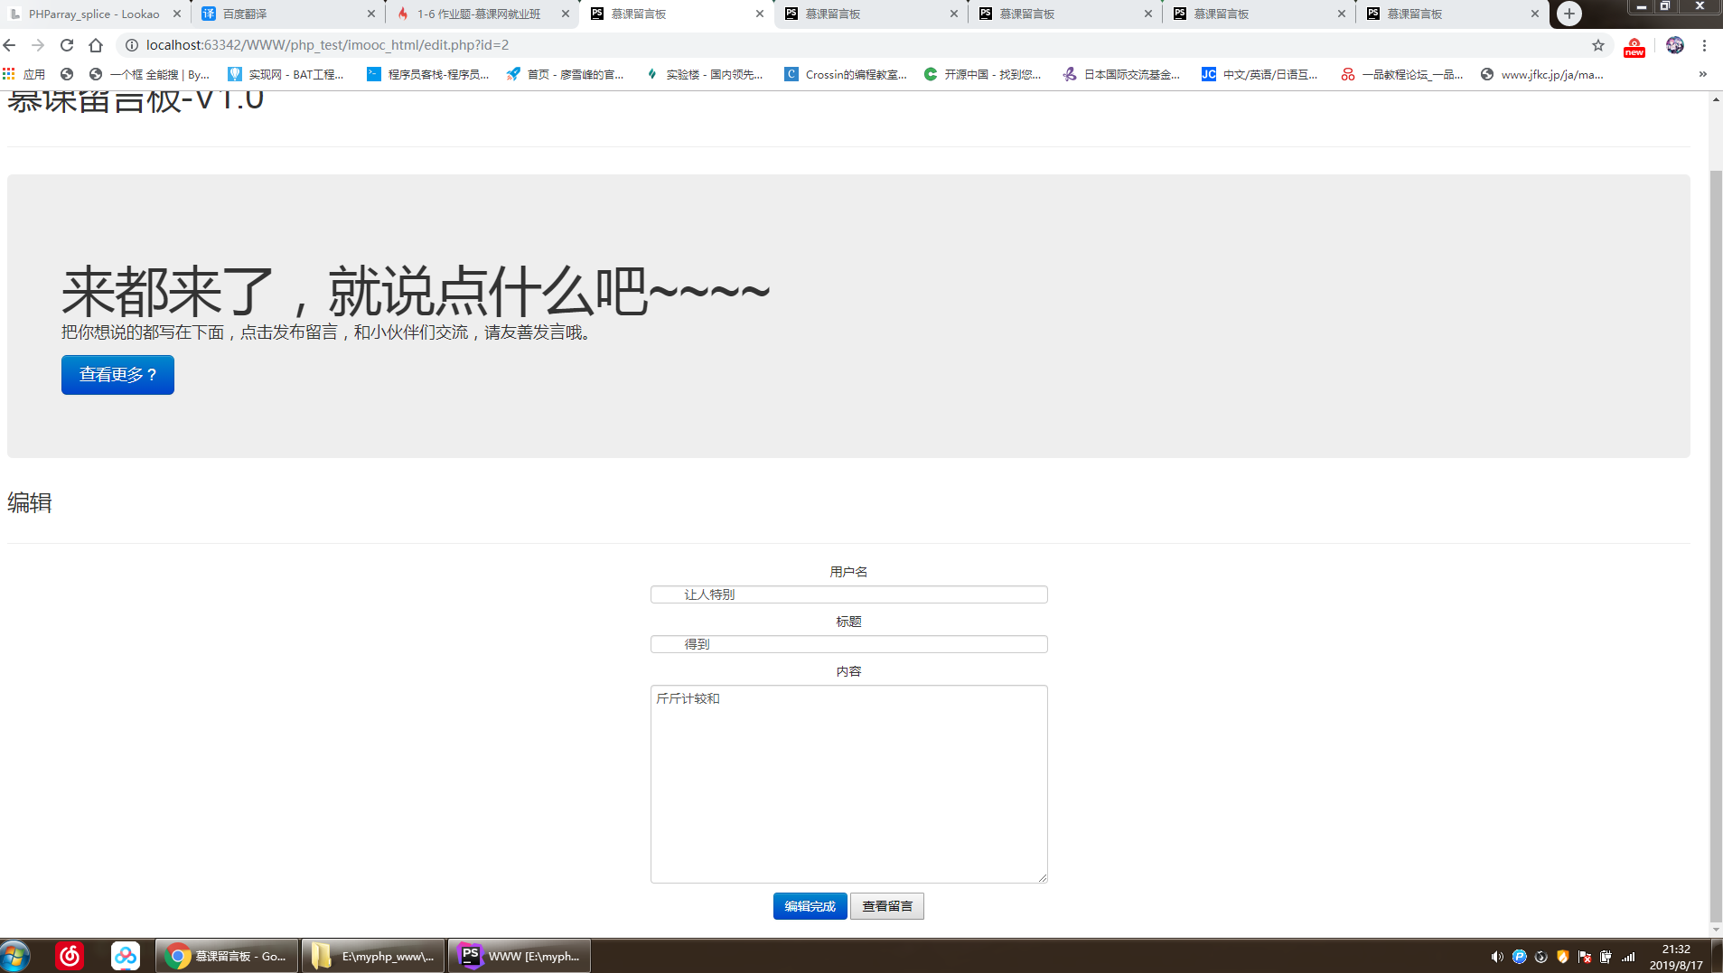Click the page reload icon
1723x973 pixels.
(67, 44)
